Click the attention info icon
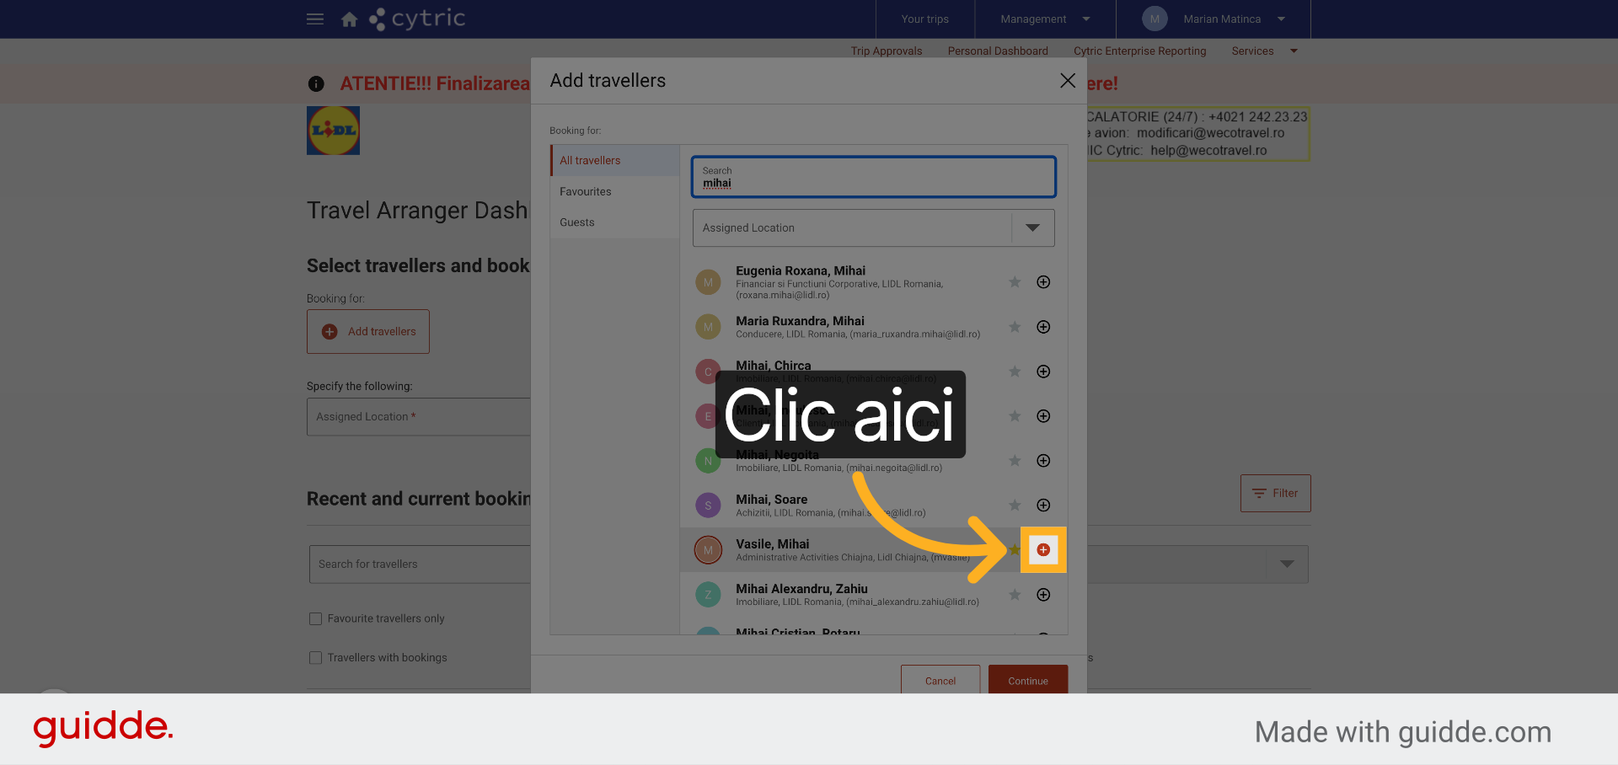The width and height of the screenshot is (1618, 765). point(316,83)
